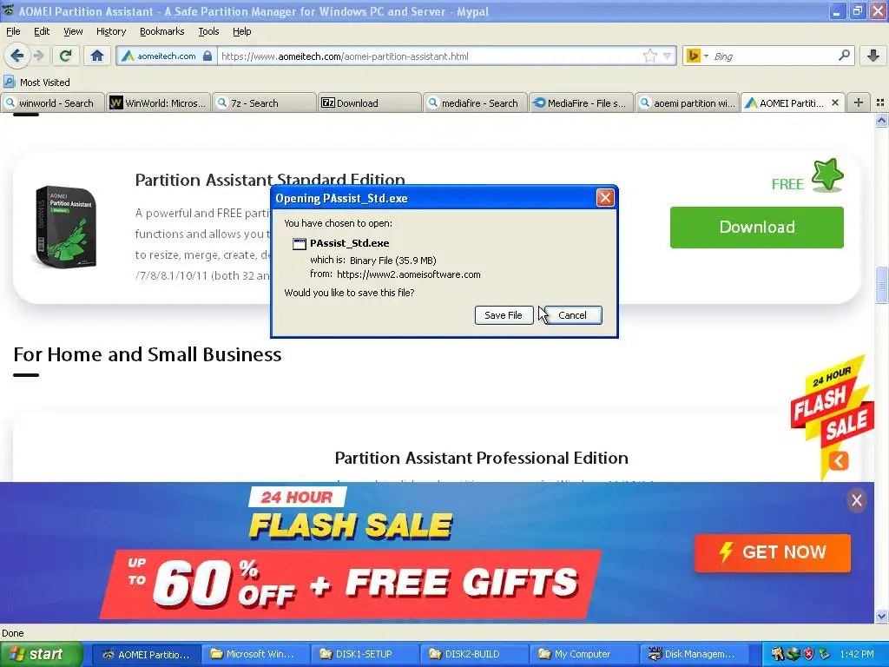Viewport: 889px width, 667px height.
Task: Click the padlock site identity icon
Action: point(207,56)
